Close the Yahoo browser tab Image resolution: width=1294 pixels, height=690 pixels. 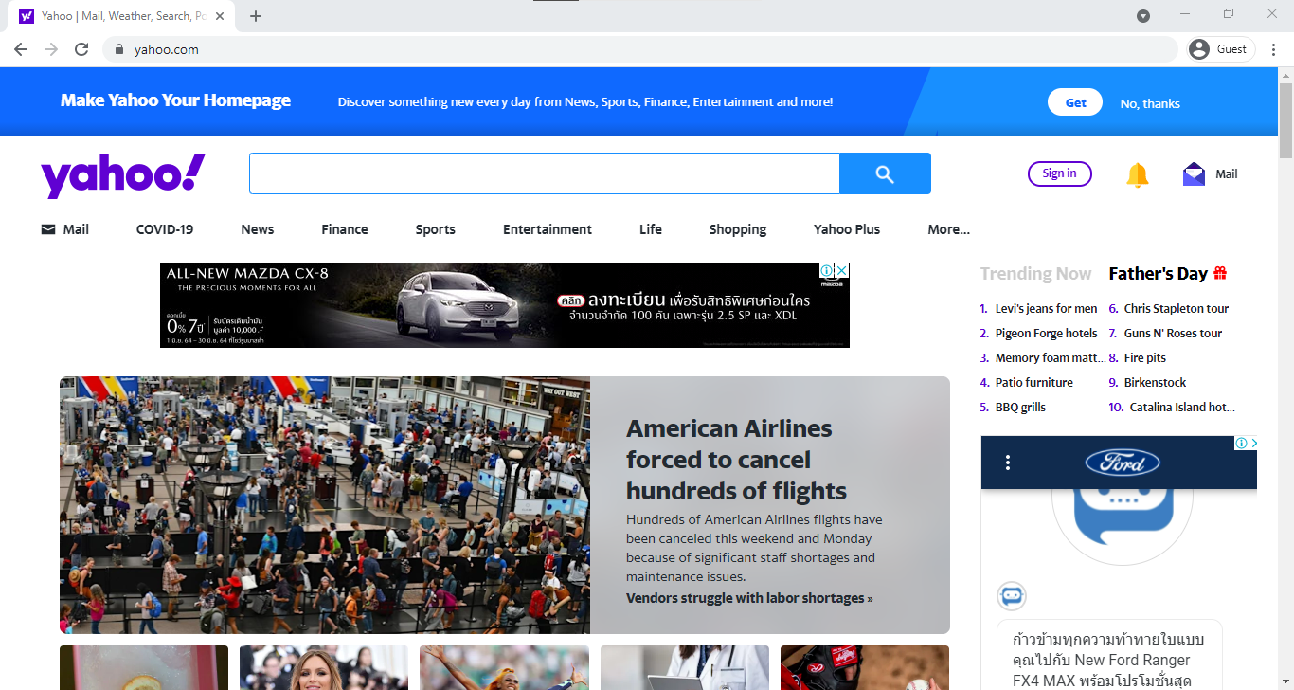(x=221, y=16)
